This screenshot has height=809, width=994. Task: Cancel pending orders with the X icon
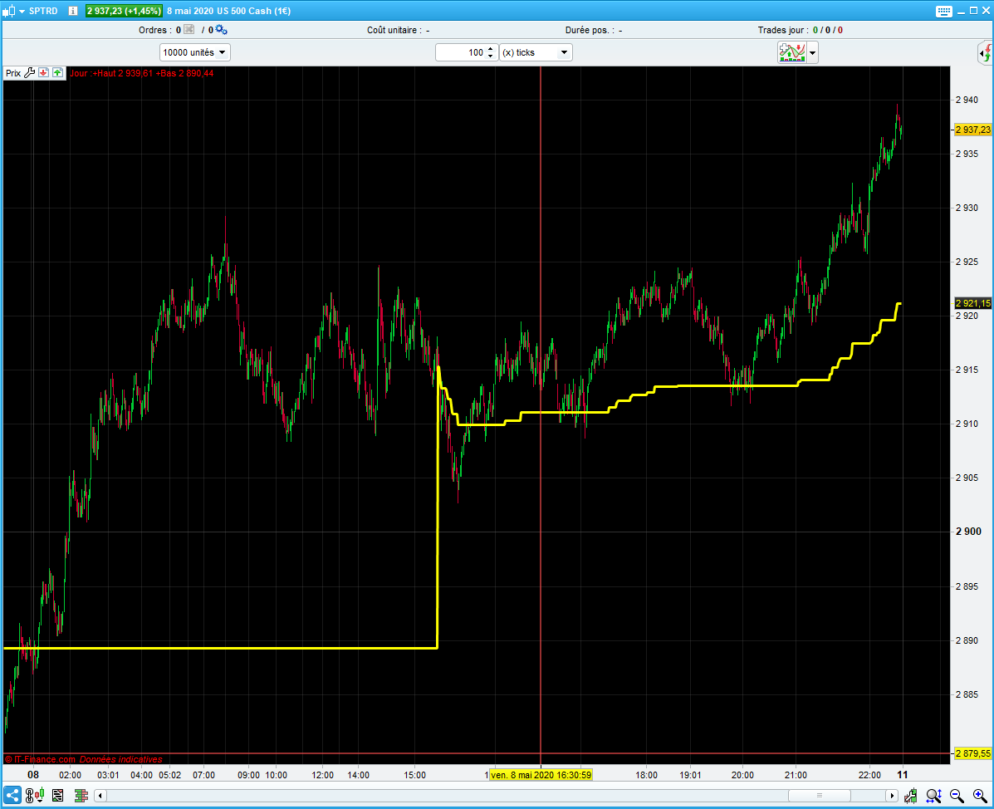click(x=189, y=30)
